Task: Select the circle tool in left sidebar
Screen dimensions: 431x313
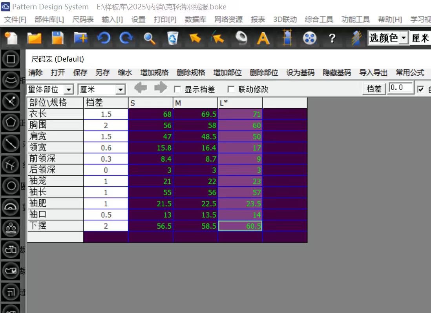Action: [x=11, y=186]
